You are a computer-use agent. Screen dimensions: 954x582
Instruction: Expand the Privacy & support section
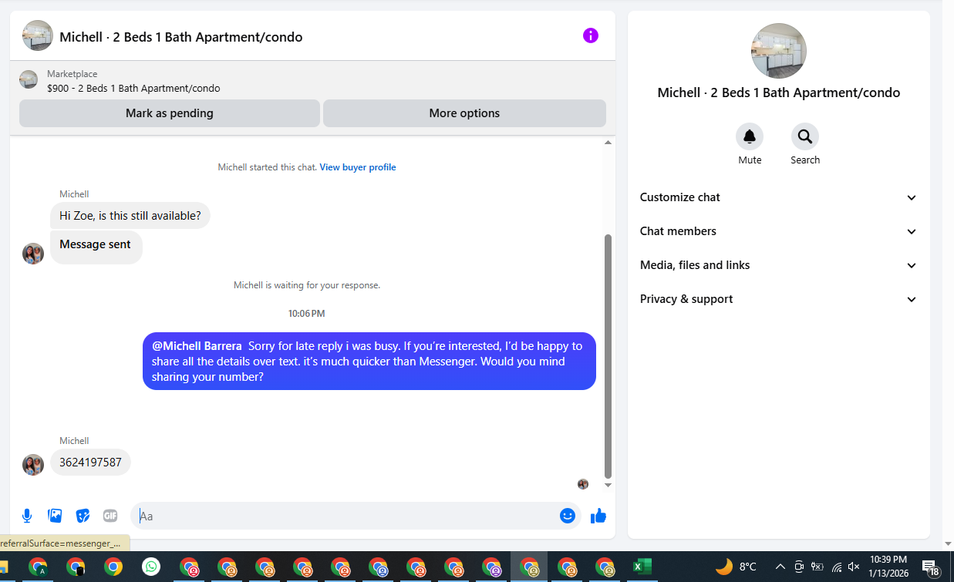779,299
